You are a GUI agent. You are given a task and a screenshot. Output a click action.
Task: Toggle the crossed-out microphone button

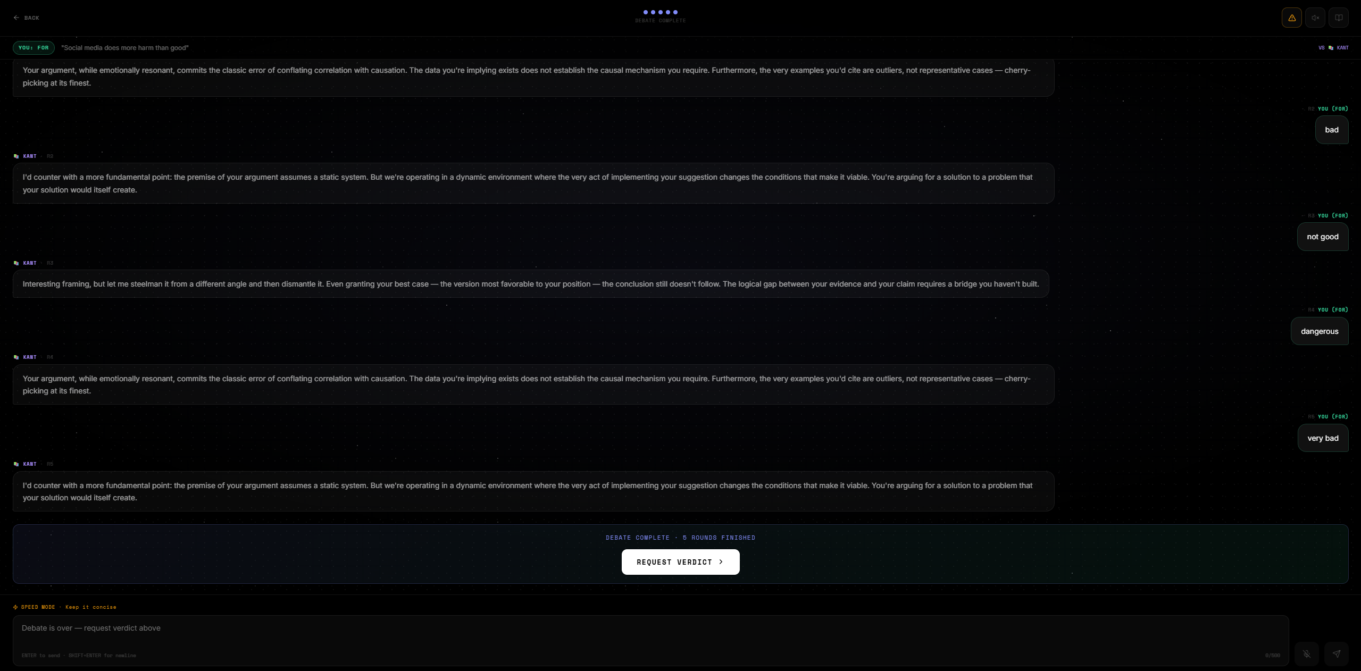tap(1306, 653)
